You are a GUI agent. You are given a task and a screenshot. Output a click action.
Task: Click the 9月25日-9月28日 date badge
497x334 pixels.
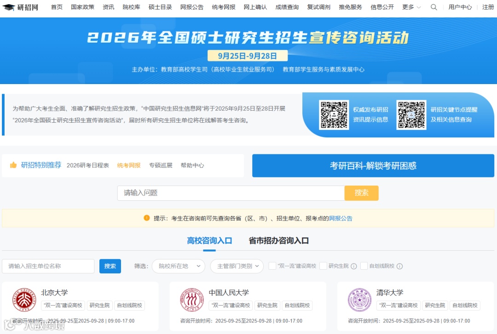248,56
